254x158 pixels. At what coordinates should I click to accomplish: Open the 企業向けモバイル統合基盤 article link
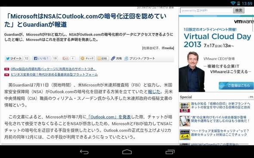[220, 119]
